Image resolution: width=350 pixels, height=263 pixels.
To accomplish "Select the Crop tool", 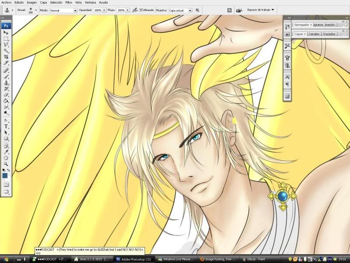I will (x=6, y=57).
